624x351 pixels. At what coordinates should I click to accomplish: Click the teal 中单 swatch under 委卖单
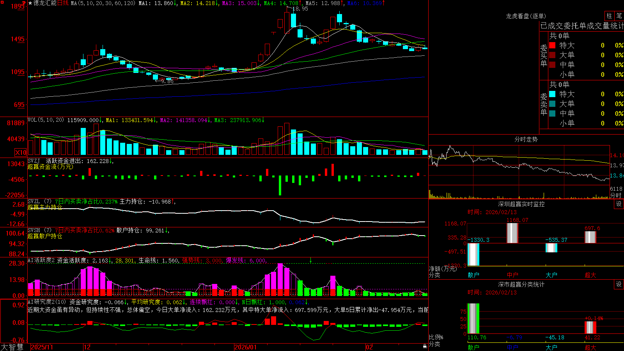pyautogui.click(x=552, y=113)
